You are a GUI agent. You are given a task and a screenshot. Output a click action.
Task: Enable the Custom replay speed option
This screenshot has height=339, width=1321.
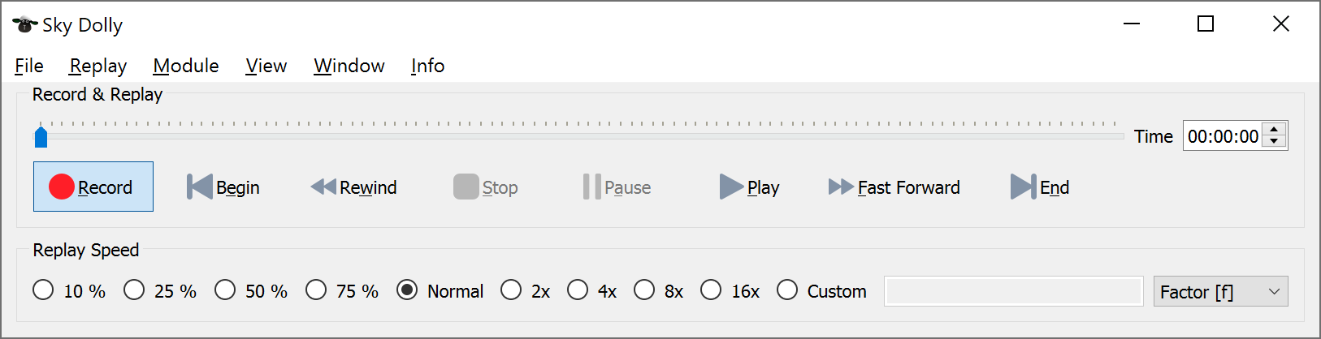pos(787,290)
